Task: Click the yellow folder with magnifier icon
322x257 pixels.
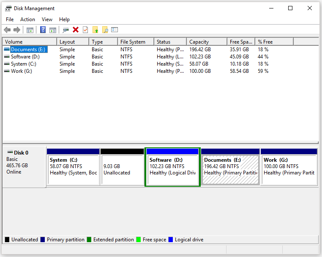Action: (x=105, y=30)
